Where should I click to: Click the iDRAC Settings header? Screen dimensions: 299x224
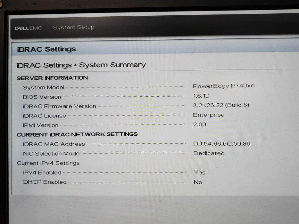coord(46,49)
